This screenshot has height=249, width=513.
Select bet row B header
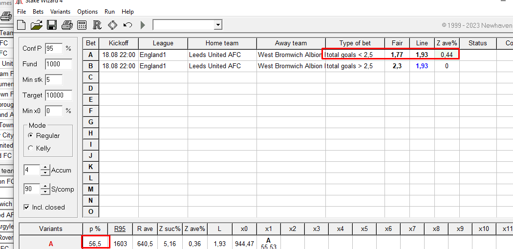coord(91,66)
